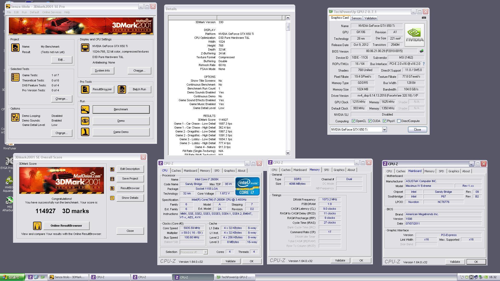Click the Show Details magnifier icon
Image resolution: width=500 pixels, height=281 pixels.
point(112,198)
